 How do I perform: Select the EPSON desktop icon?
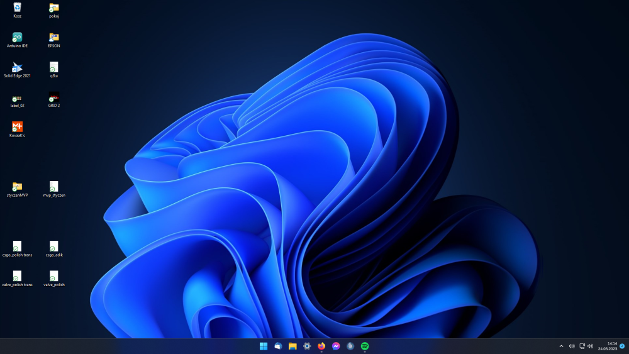pyautogui.click(x=54, y=40)
